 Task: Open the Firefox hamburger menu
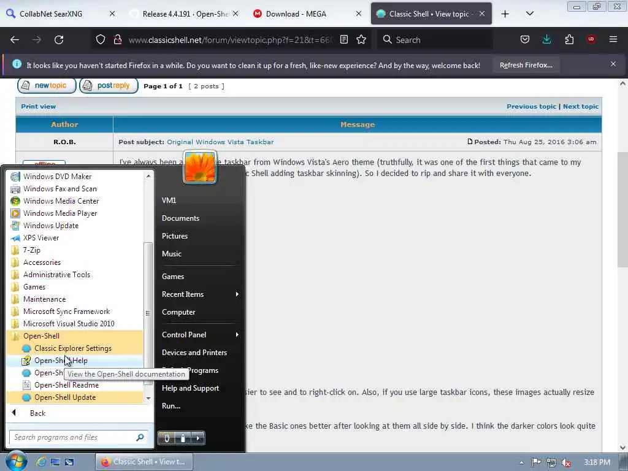click(x=613, y=39)
